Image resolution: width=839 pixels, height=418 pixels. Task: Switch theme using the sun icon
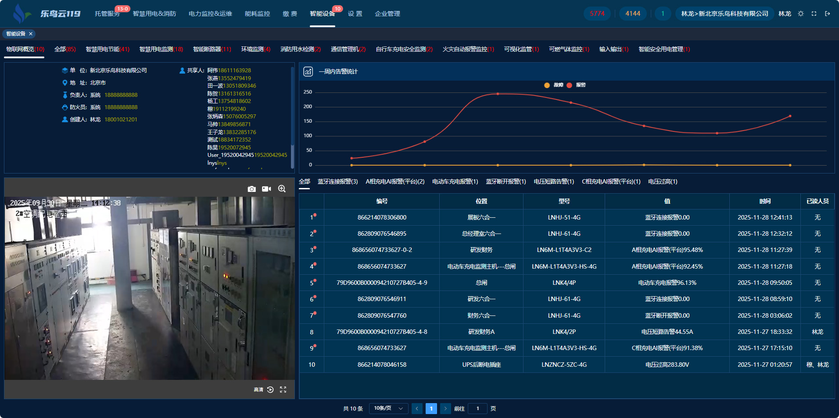point(801,14)
